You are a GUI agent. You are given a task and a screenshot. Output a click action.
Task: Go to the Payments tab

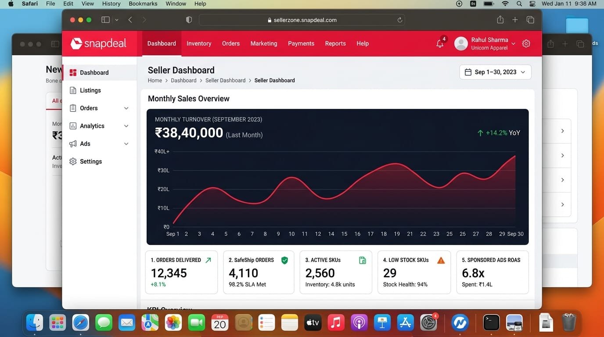click(x=301, y=43)
